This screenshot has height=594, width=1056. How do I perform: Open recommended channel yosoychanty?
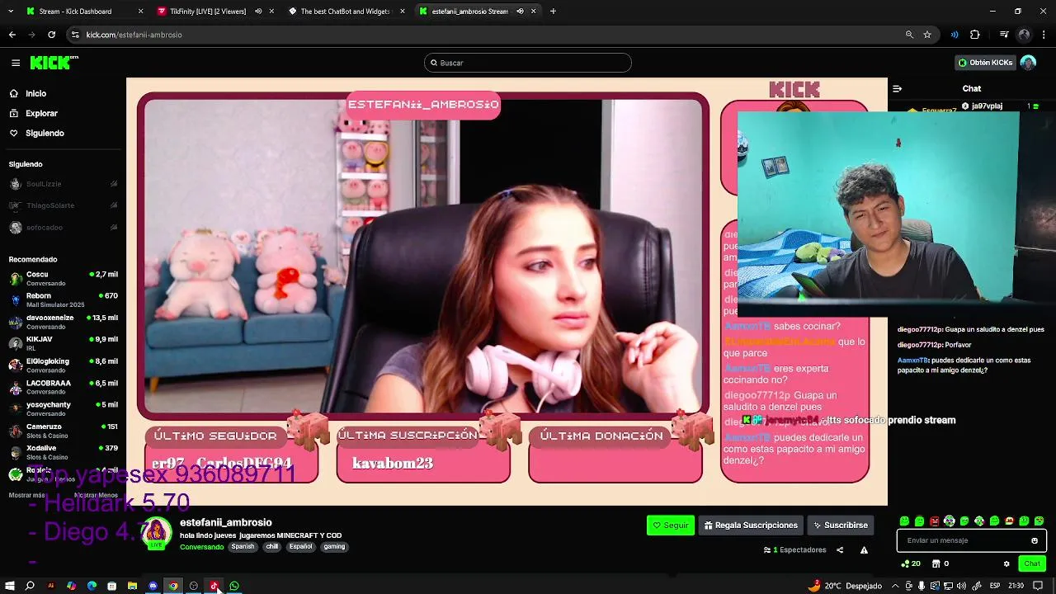tap(63, 408)
